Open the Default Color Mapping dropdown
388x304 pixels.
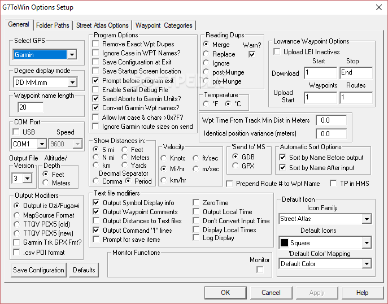click(367, 264)
